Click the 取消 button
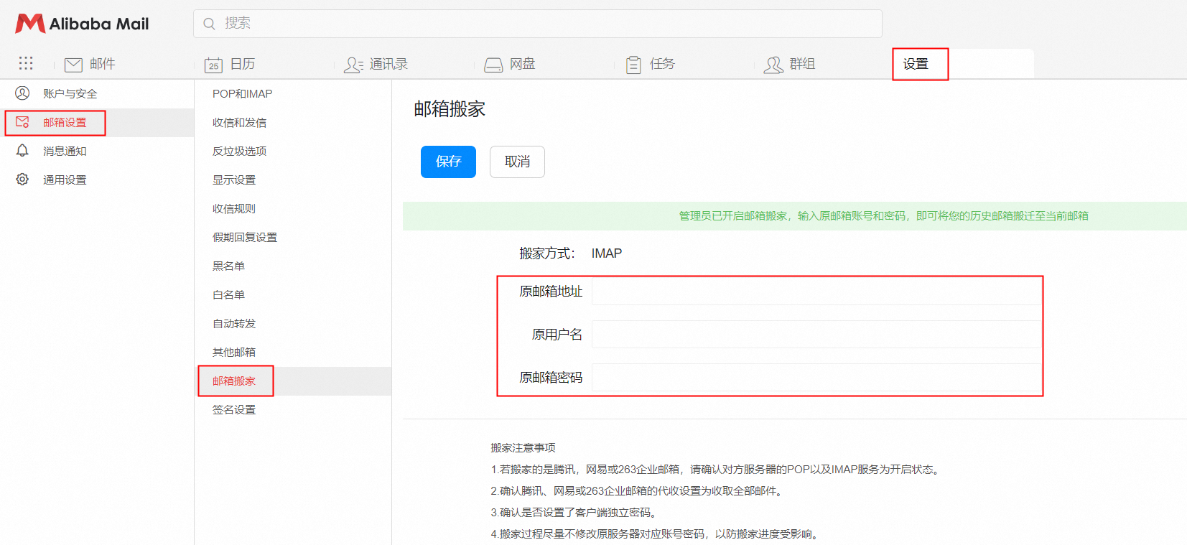 tap(517, 162)
